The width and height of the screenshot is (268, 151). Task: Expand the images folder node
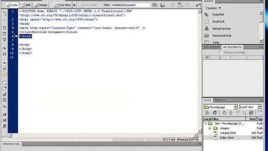pyautogui.click(x=210, y=128)
